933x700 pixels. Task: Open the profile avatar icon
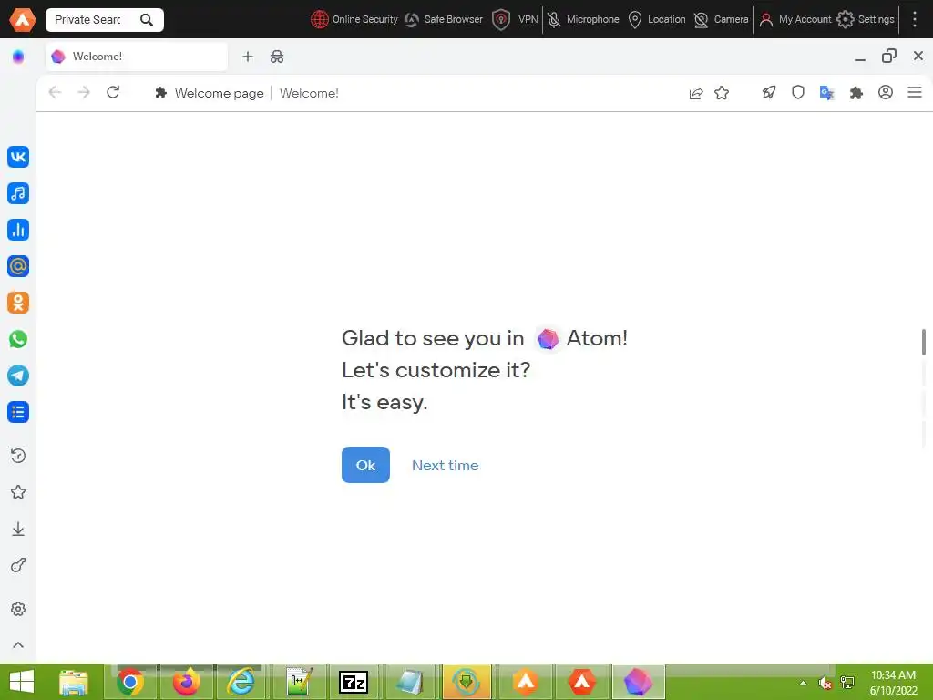(x=886, y=92)
